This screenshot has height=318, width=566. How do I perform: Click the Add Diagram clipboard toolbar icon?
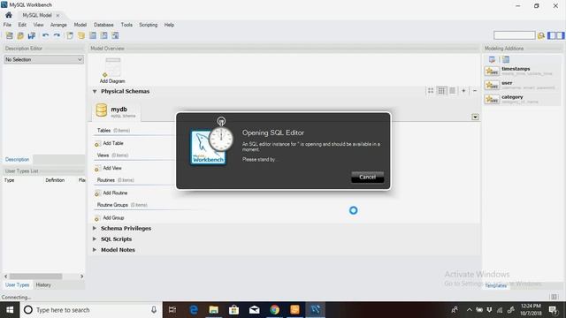[x=70, y=35]
